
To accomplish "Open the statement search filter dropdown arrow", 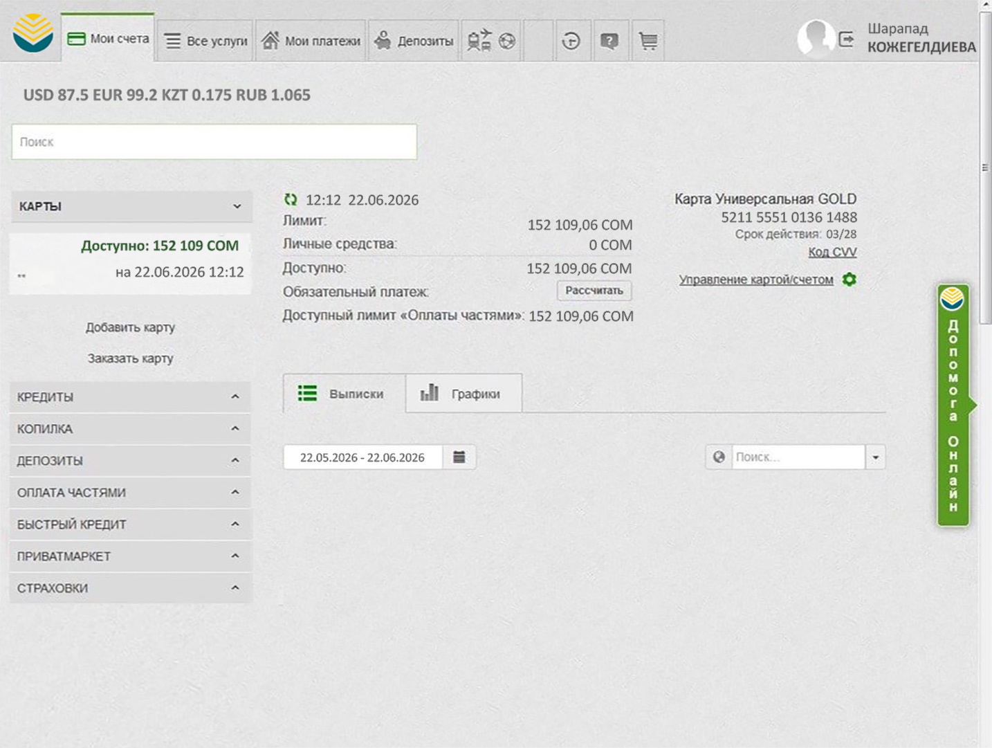I will (876, 457).
